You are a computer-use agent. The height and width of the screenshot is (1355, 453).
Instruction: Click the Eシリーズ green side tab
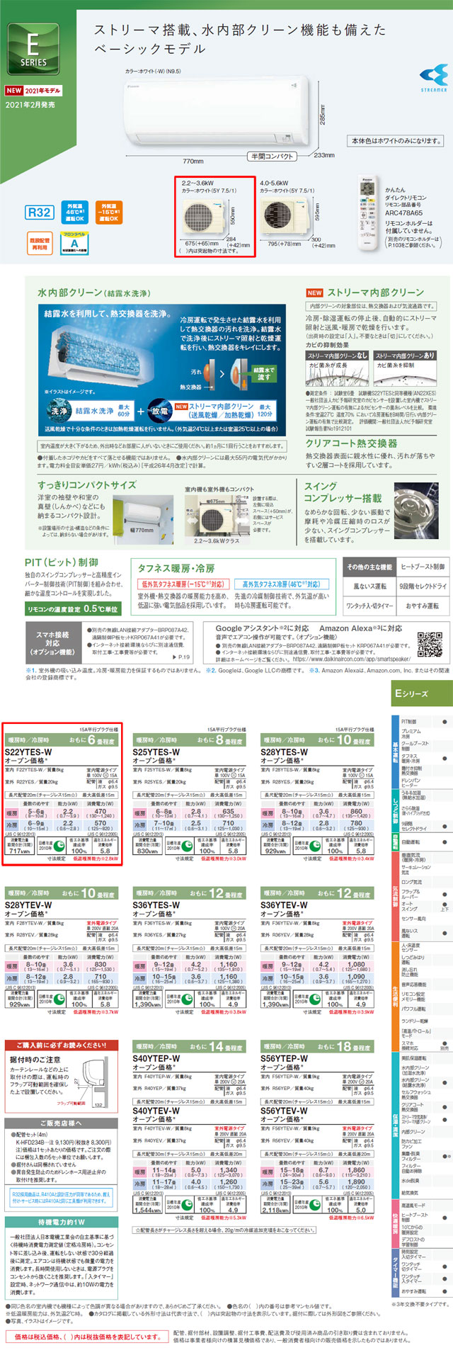[x=422, y=693]
